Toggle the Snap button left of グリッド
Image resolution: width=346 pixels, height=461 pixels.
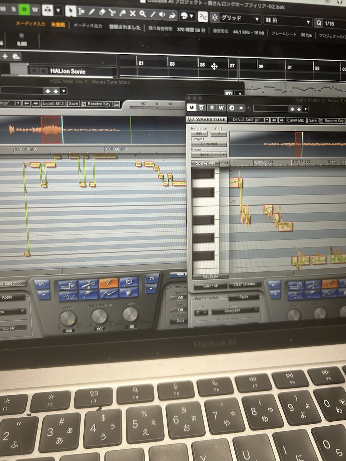pyautogui.click(x=202, y=17)
